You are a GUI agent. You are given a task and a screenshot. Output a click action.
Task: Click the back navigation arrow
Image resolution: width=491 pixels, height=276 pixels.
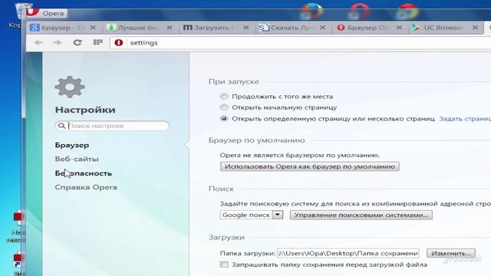pos(38,43)
